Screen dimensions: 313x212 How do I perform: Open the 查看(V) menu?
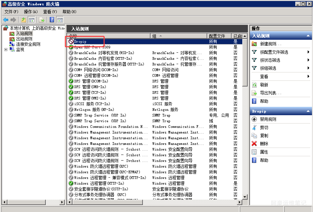[50, 12]
